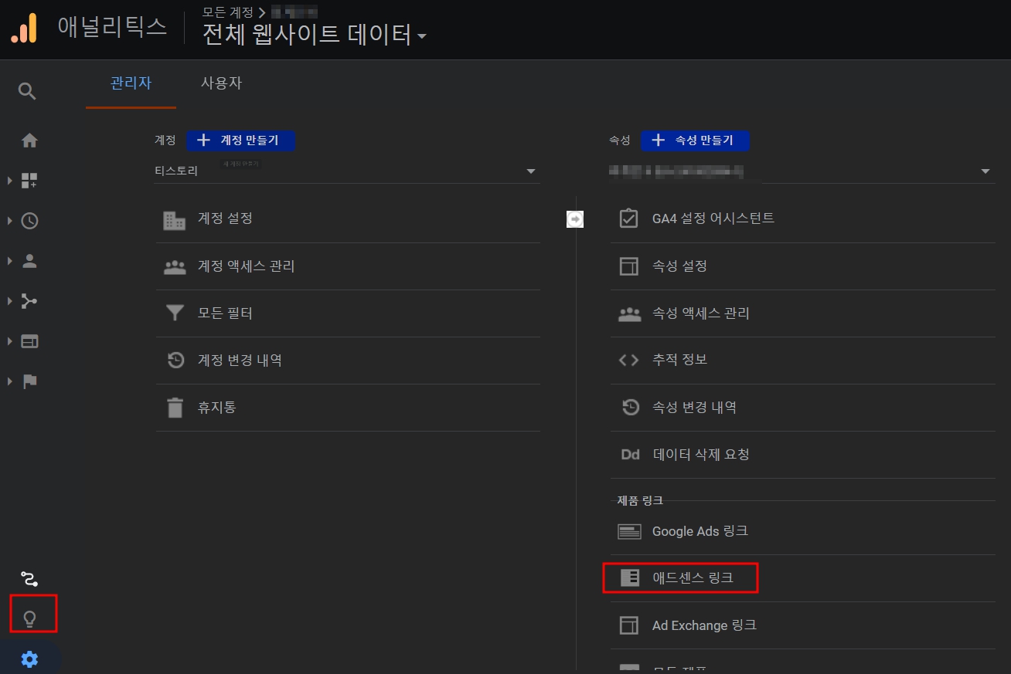Open the Customization dashboard icon
Image resolution: width=1011 pixels, height=674 pixels.
29,181
